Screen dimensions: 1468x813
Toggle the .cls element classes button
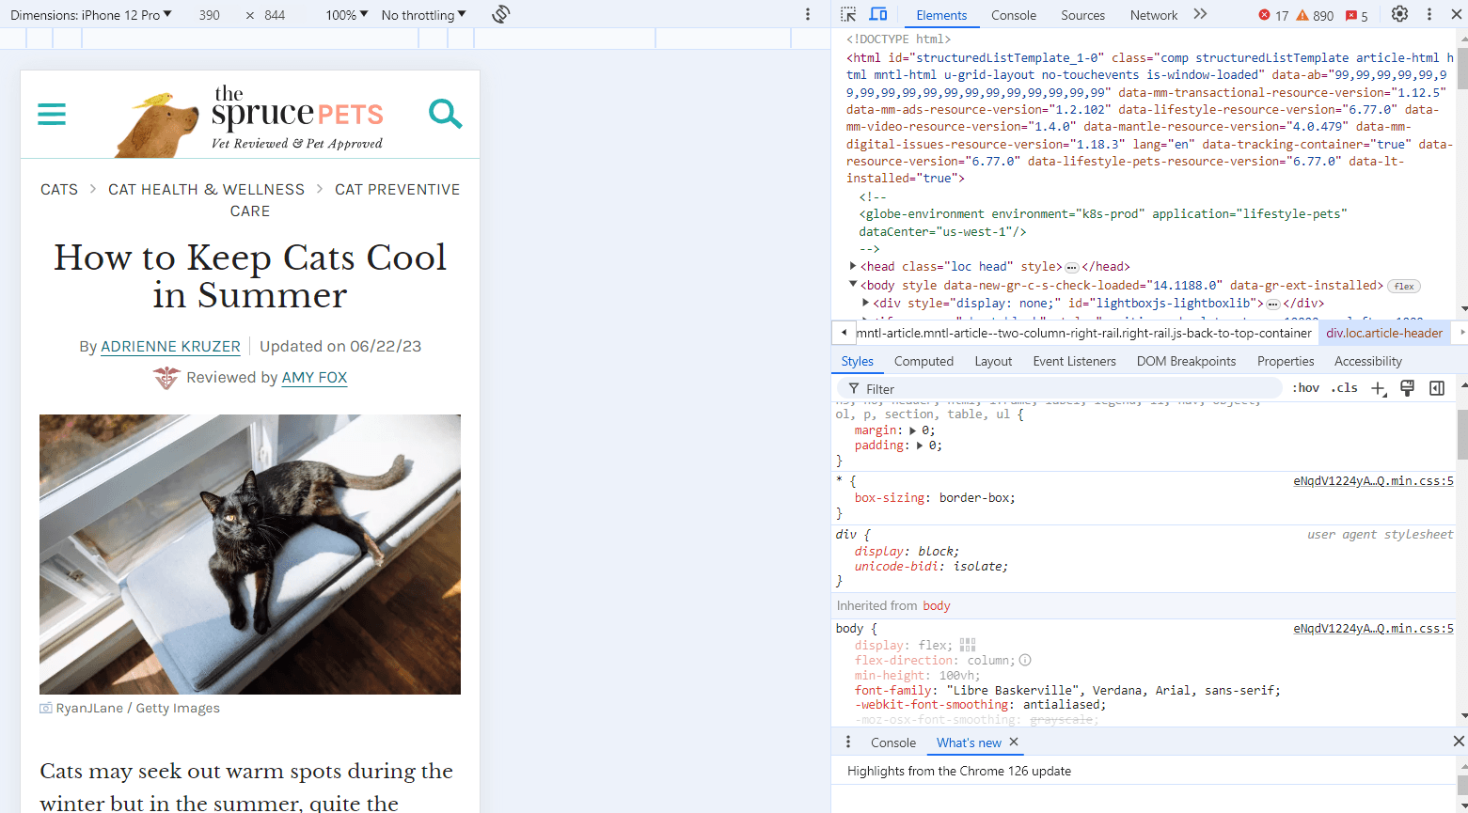[x=1345, y=388]
